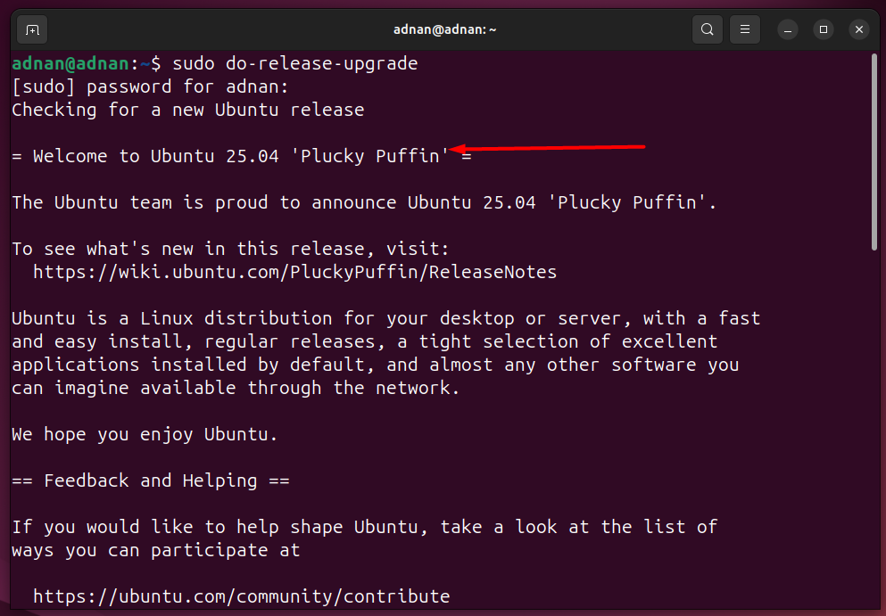The image size is (886, 616).
Task: Minimize the terminal window
Action: 788,29
